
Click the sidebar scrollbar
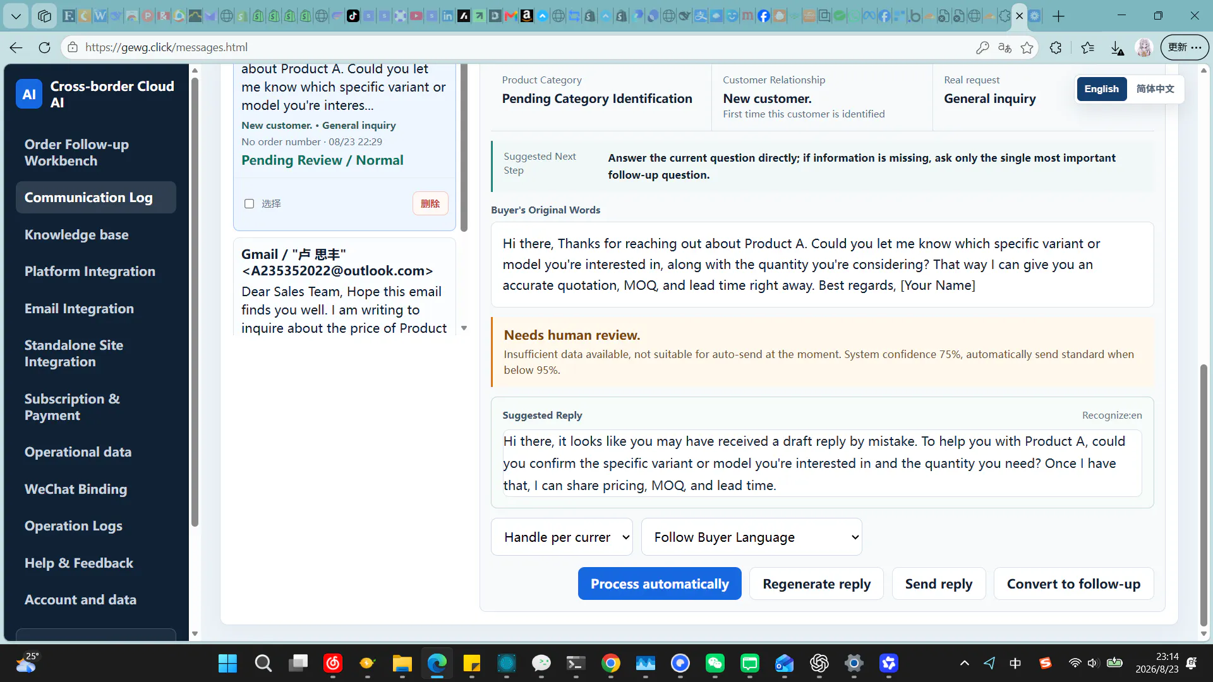(195, 302)
